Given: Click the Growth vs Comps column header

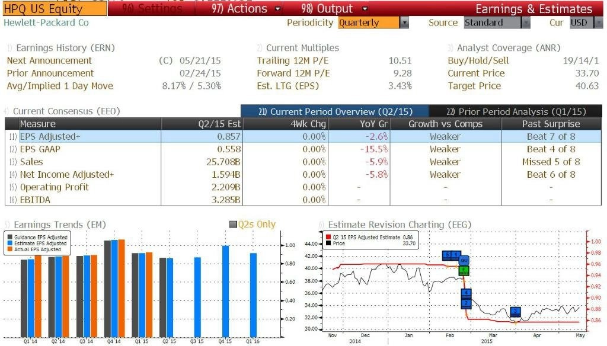Looking at the screenshot, I should pyautogui.click(x=446, y=124).
